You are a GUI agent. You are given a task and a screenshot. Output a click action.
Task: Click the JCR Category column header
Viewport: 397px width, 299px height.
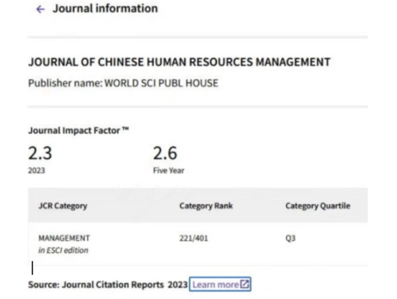click(63, 206)
